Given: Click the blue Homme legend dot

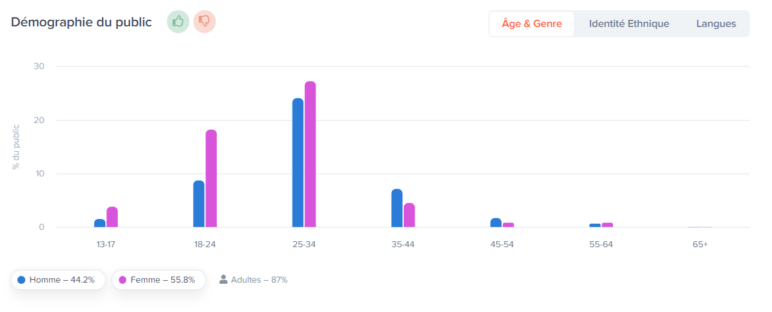Looking at the screenshot, I should pyautogui.click(x=22, y=280).
